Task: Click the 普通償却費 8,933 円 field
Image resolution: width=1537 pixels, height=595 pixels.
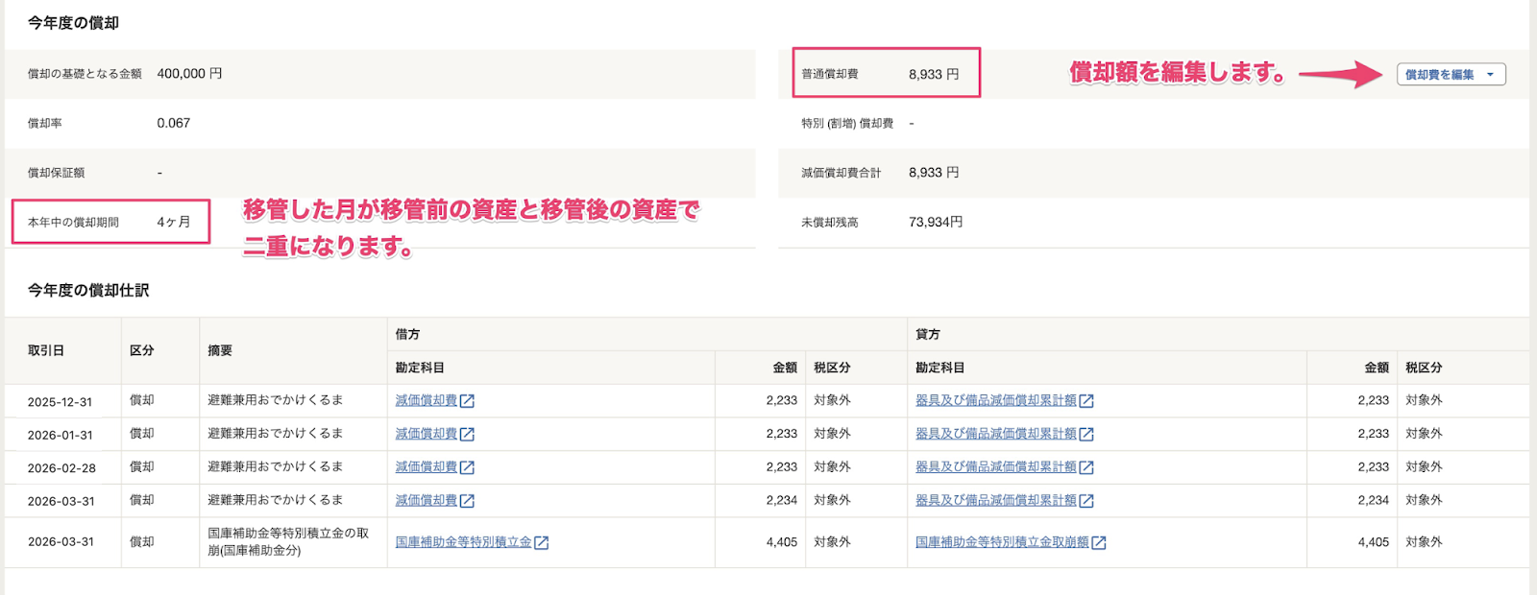Action: point(886,73)
